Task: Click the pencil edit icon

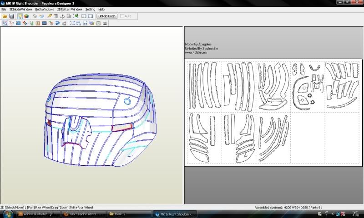Action: coord(50,16)
